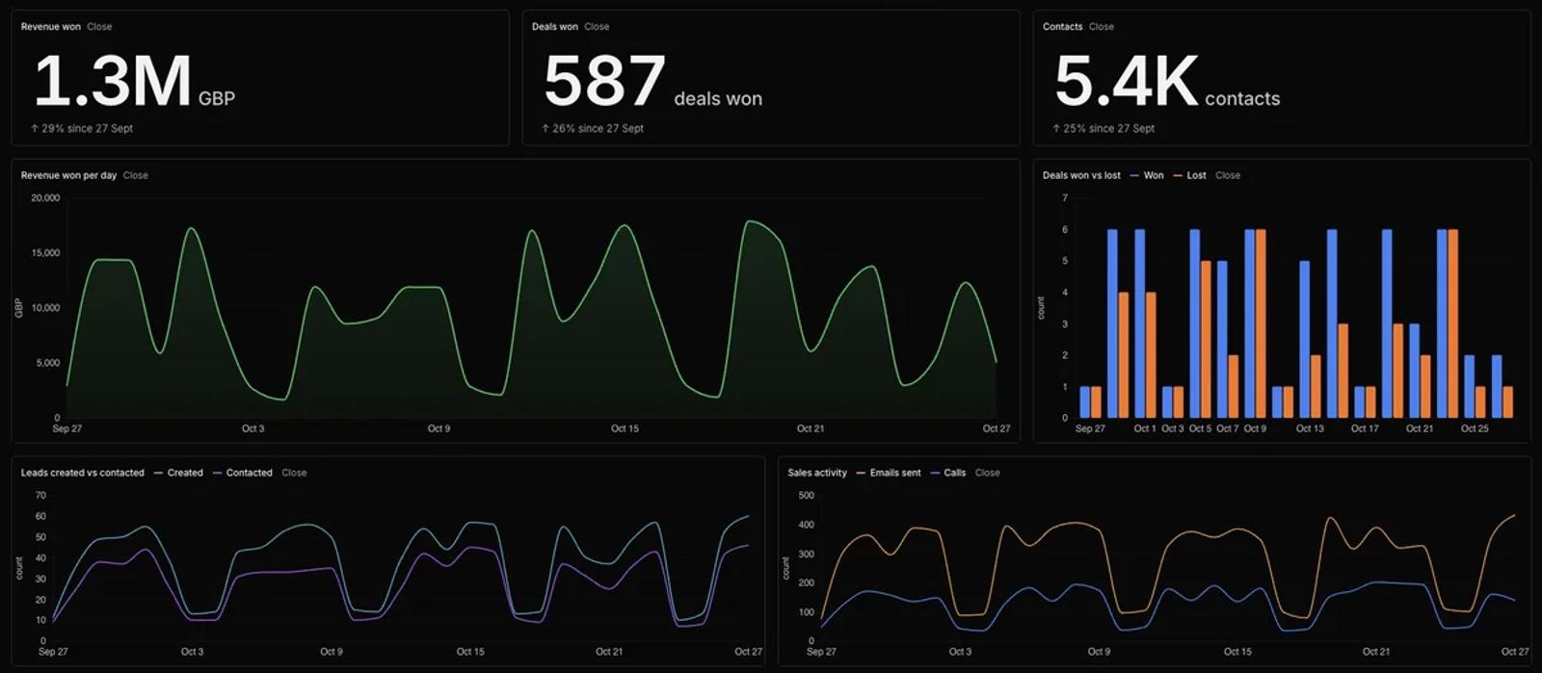This screenshot has height=673, width=1542.
Task: Click the Leads created vs contacted title
Action: (x=83, y=473)
